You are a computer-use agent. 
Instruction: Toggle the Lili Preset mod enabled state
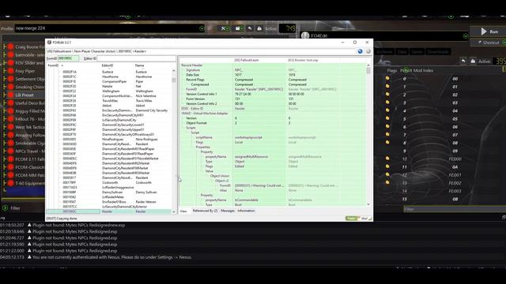10,95
